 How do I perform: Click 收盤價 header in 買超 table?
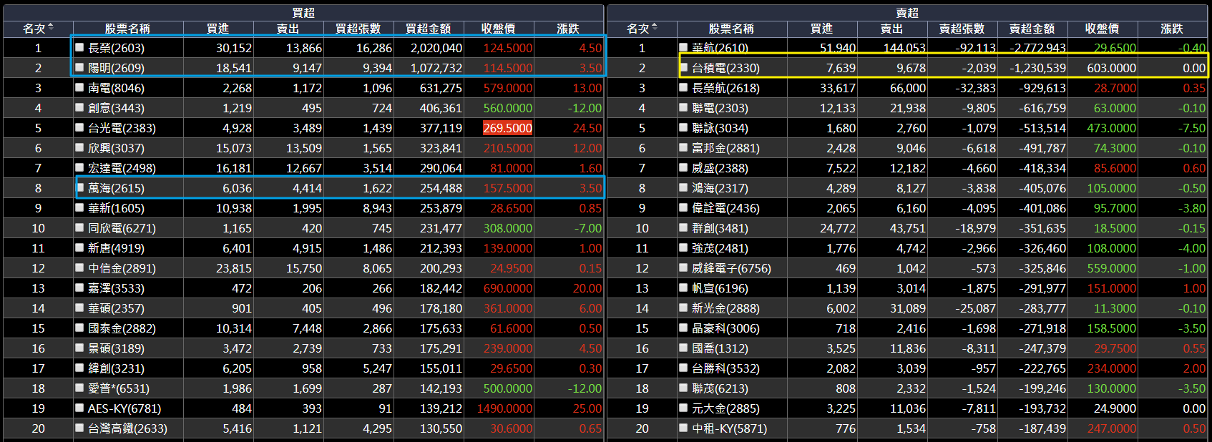tap(498, 29)
